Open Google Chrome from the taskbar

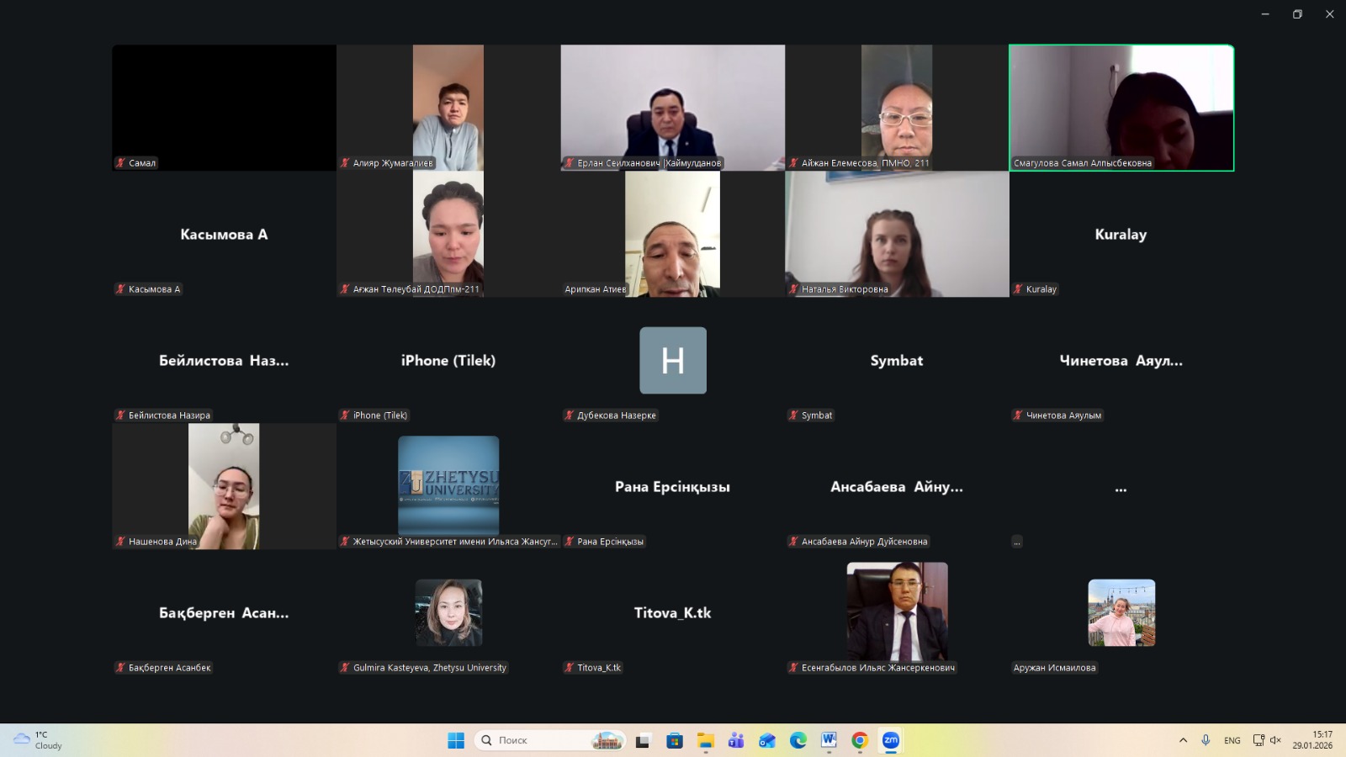coord(860,740)
